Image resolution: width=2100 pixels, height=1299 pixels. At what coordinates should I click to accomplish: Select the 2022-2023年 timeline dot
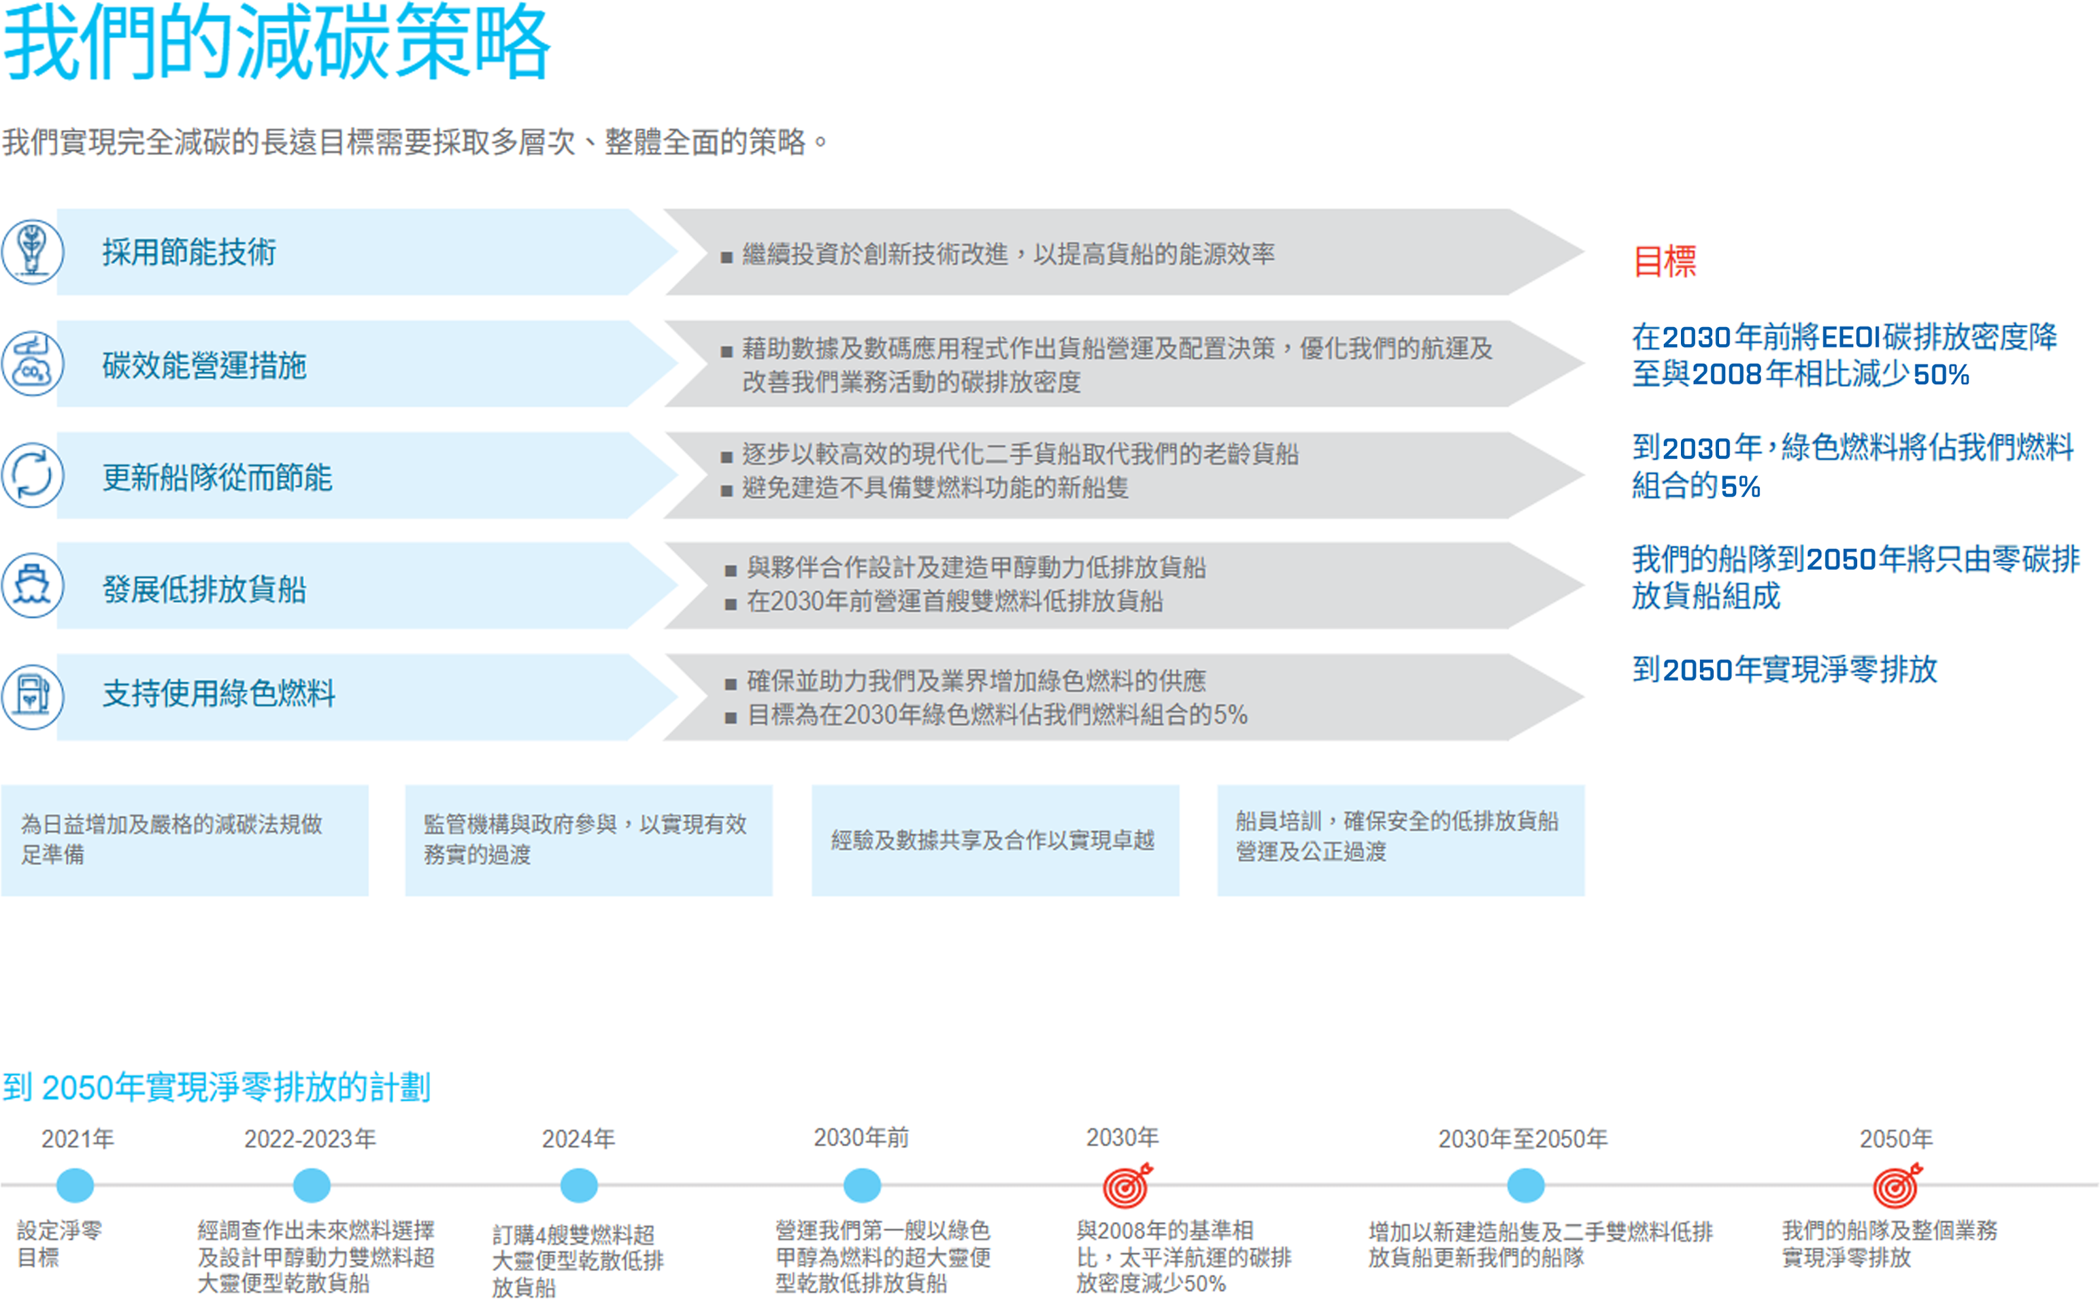click(312, 1185)
